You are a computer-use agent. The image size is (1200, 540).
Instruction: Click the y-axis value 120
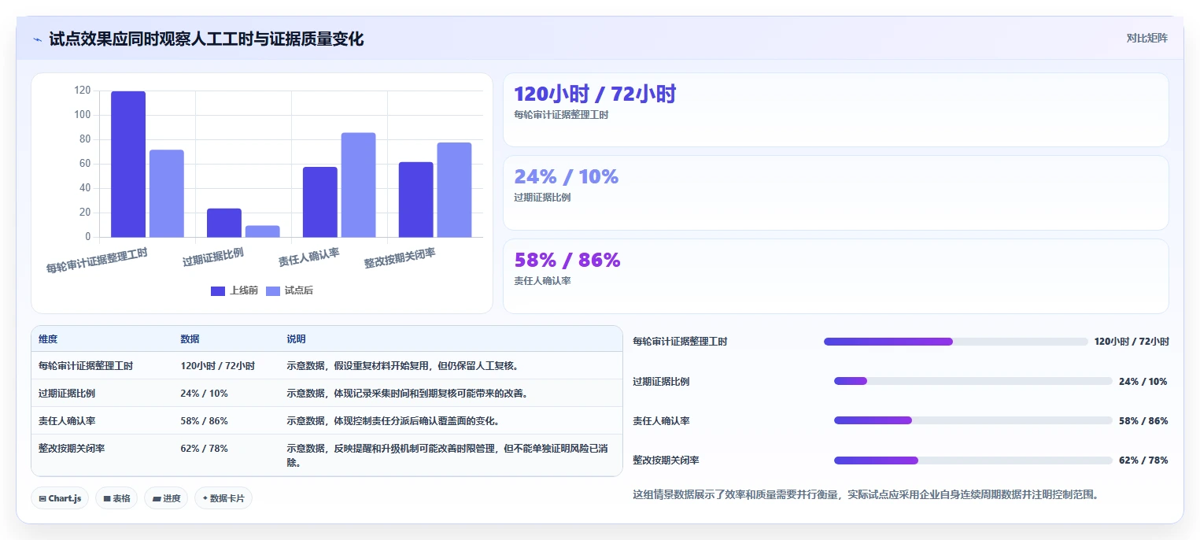click(x=83, y=91)
